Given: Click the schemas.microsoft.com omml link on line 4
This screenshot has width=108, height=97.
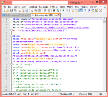Looking at the screenshot, I should pyautogui.click(x=57, y=27).
